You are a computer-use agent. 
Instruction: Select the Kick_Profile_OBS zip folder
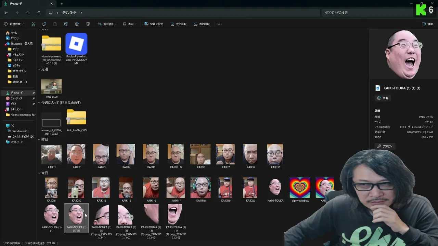[76, 121]
